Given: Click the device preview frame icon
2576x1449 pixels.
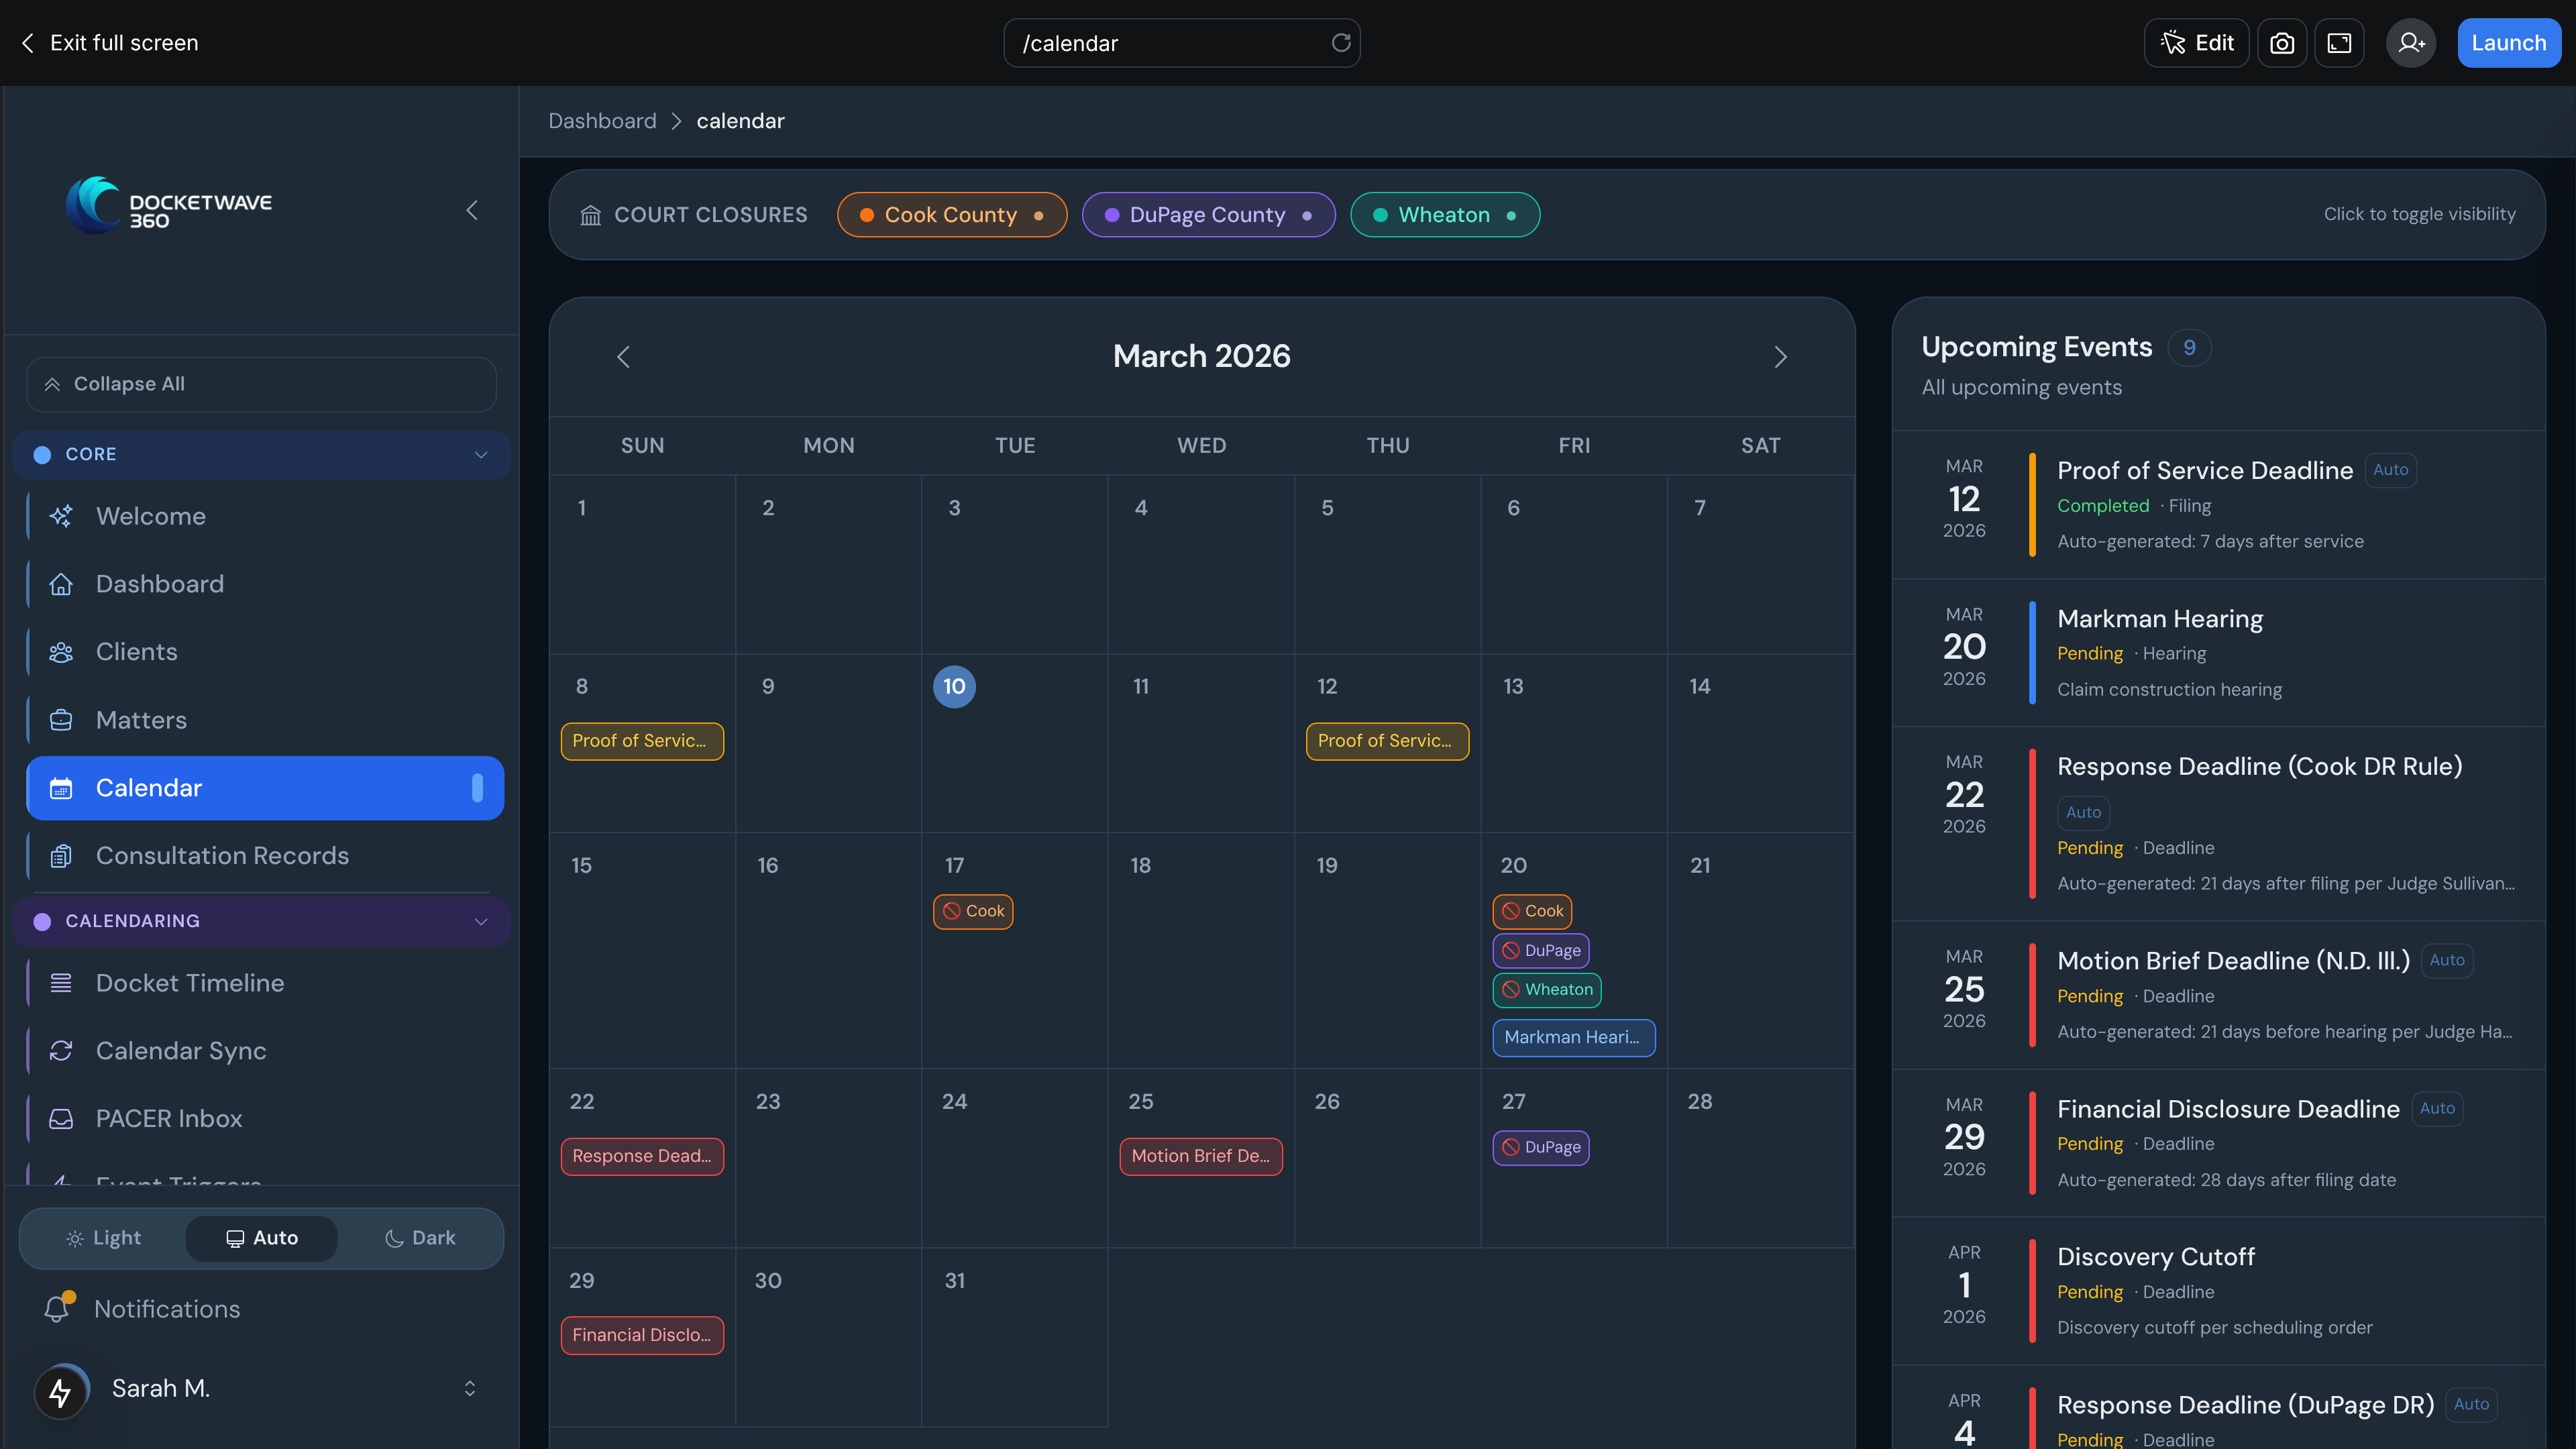Looking at the screenshot, I should pos(2339,43).
